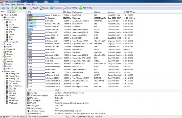Select CPU Hash benchmark
Image resolution: width=182 pixels, height=118 pixels.
click(13, 93)
